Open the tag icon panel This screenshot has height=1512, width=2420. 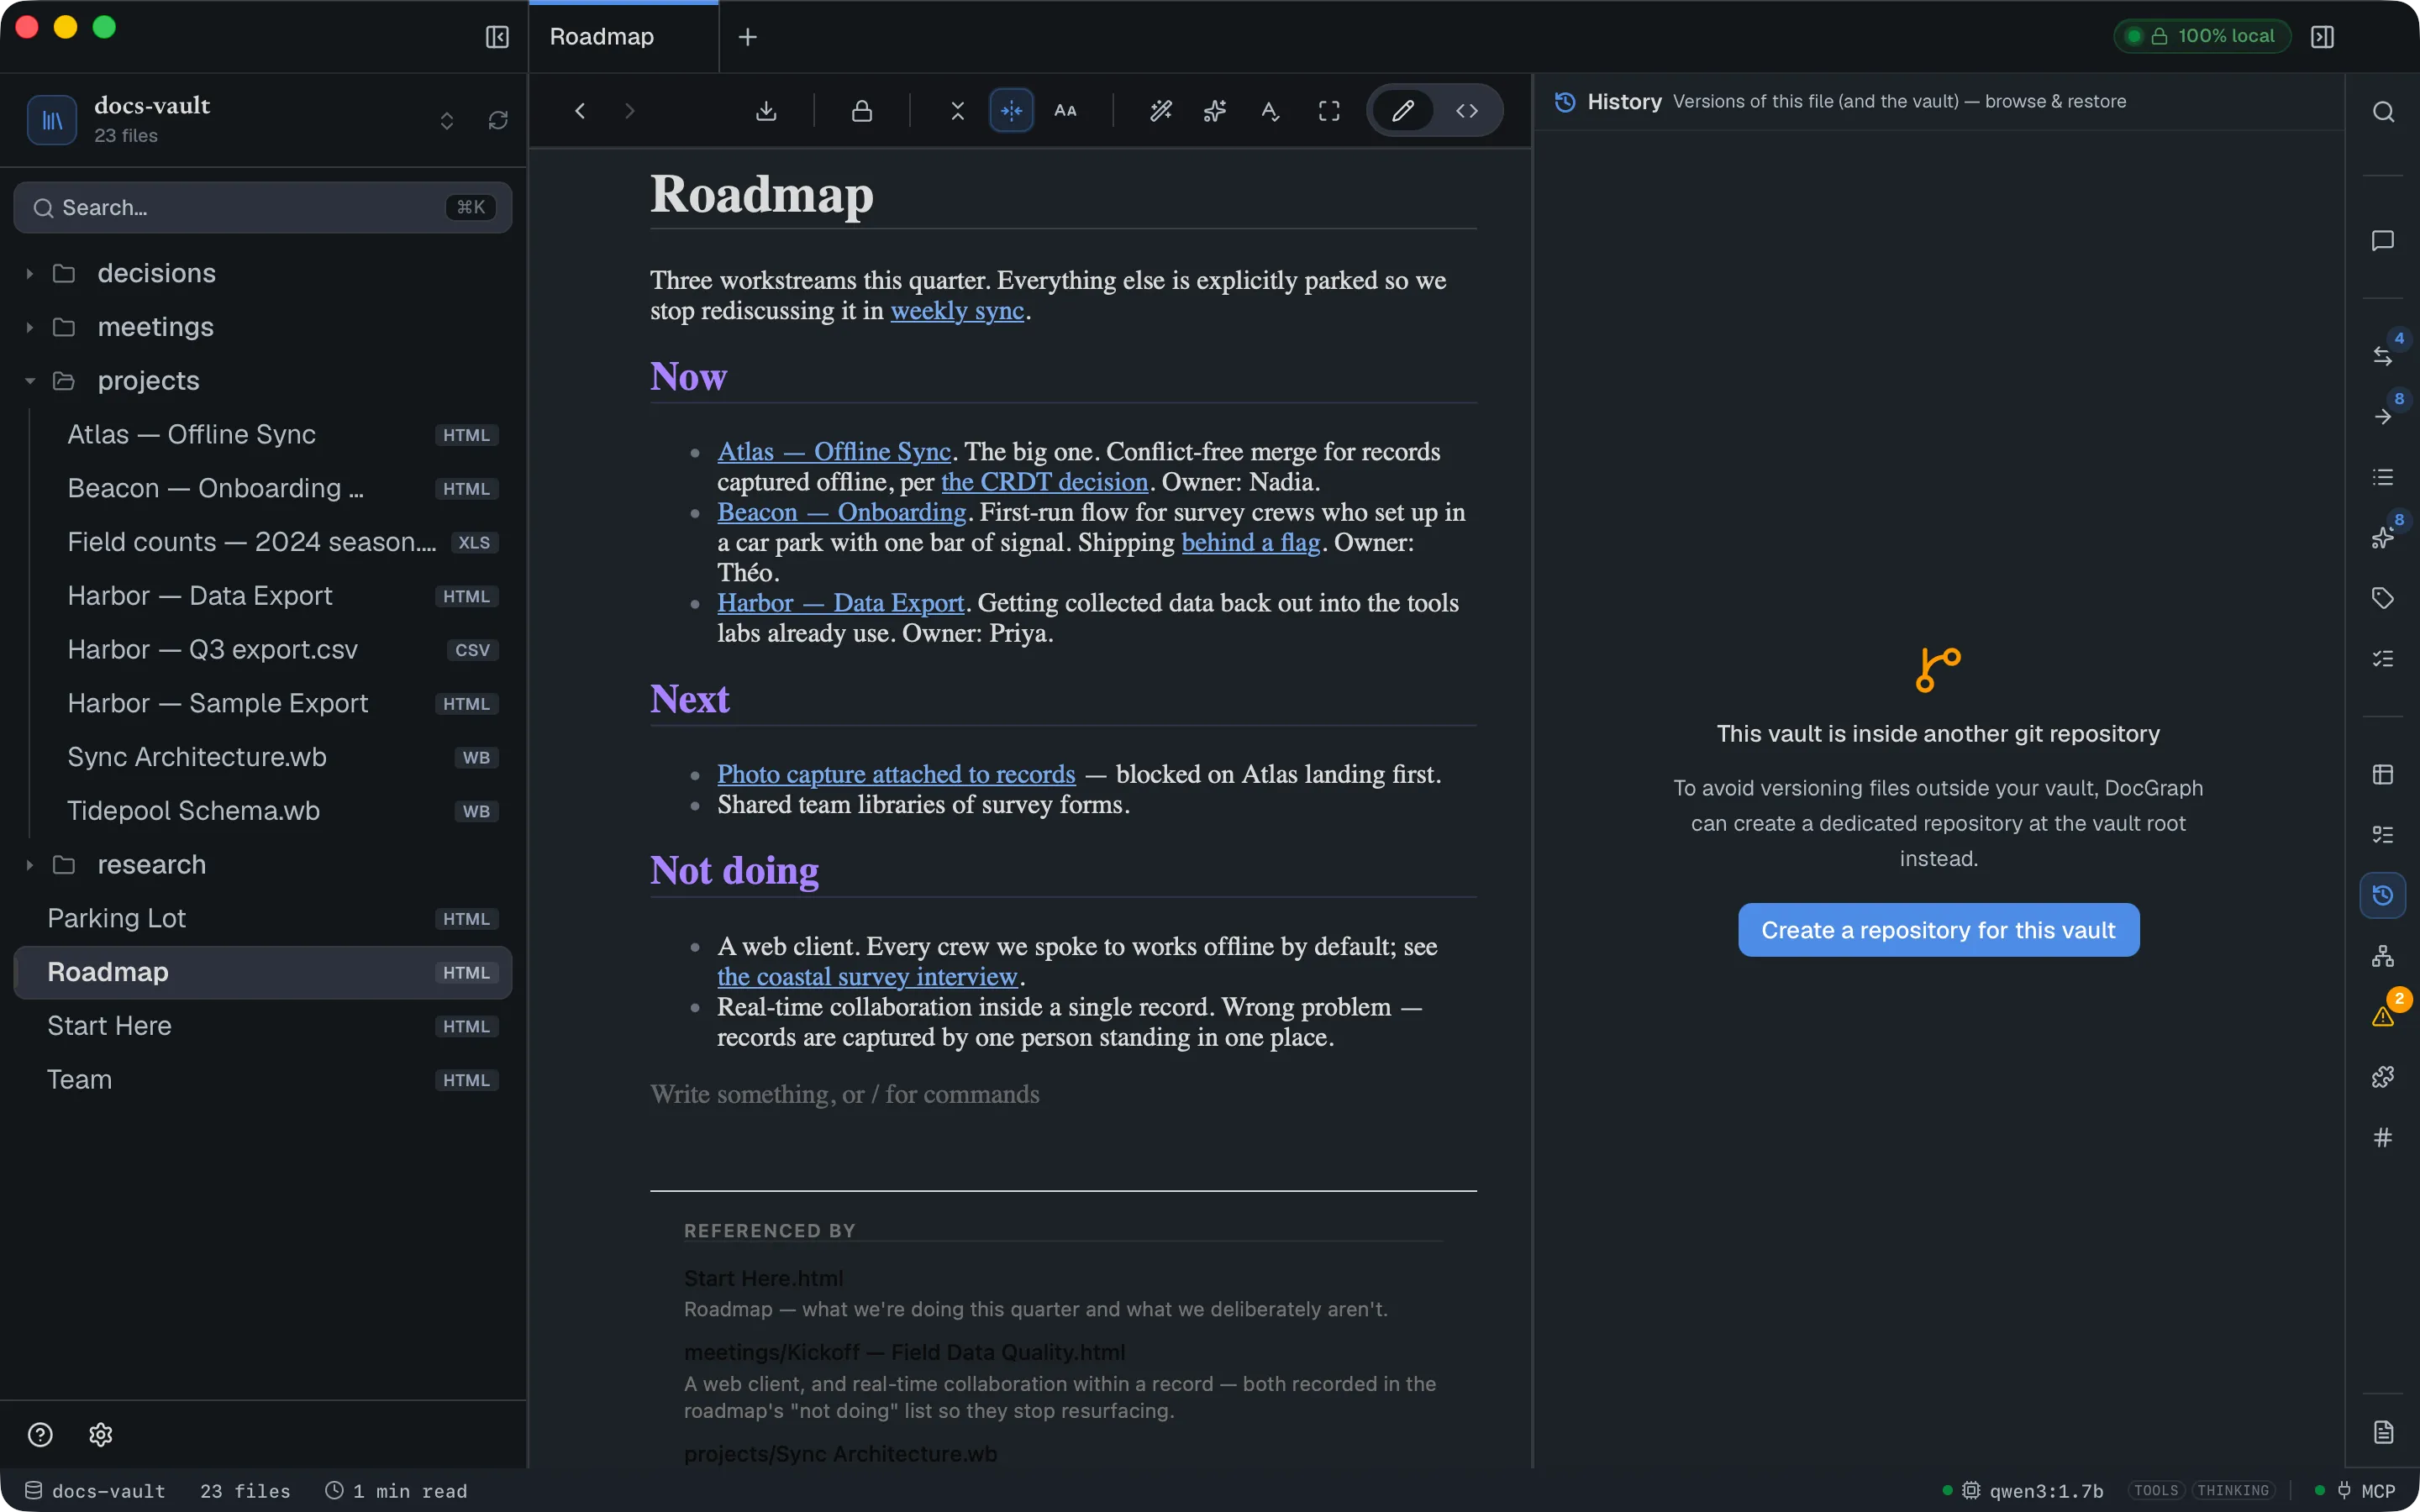pyautogui.click(x=2383, y=598)
